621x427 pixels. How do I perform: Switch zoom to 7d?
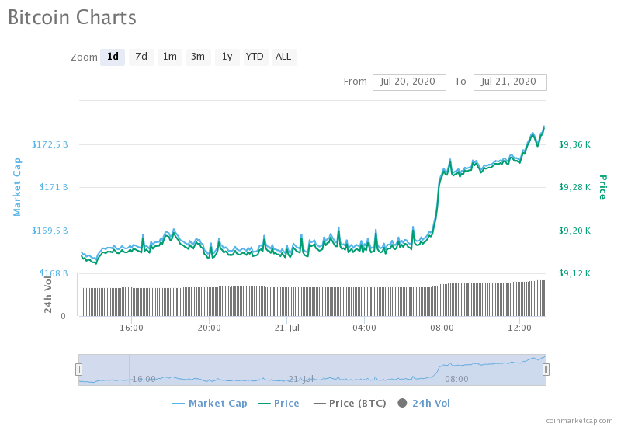pyautogui.click(x=141, y=57)
